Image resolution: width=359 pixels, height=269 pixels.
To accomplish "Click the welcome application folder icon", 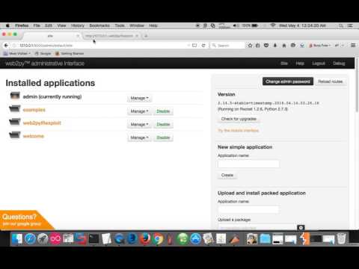I will coord(15,135).
